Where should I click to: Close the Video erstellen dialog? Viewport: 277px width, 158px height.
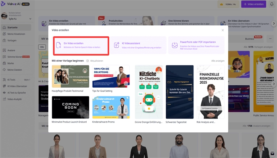tap(222, 30)
